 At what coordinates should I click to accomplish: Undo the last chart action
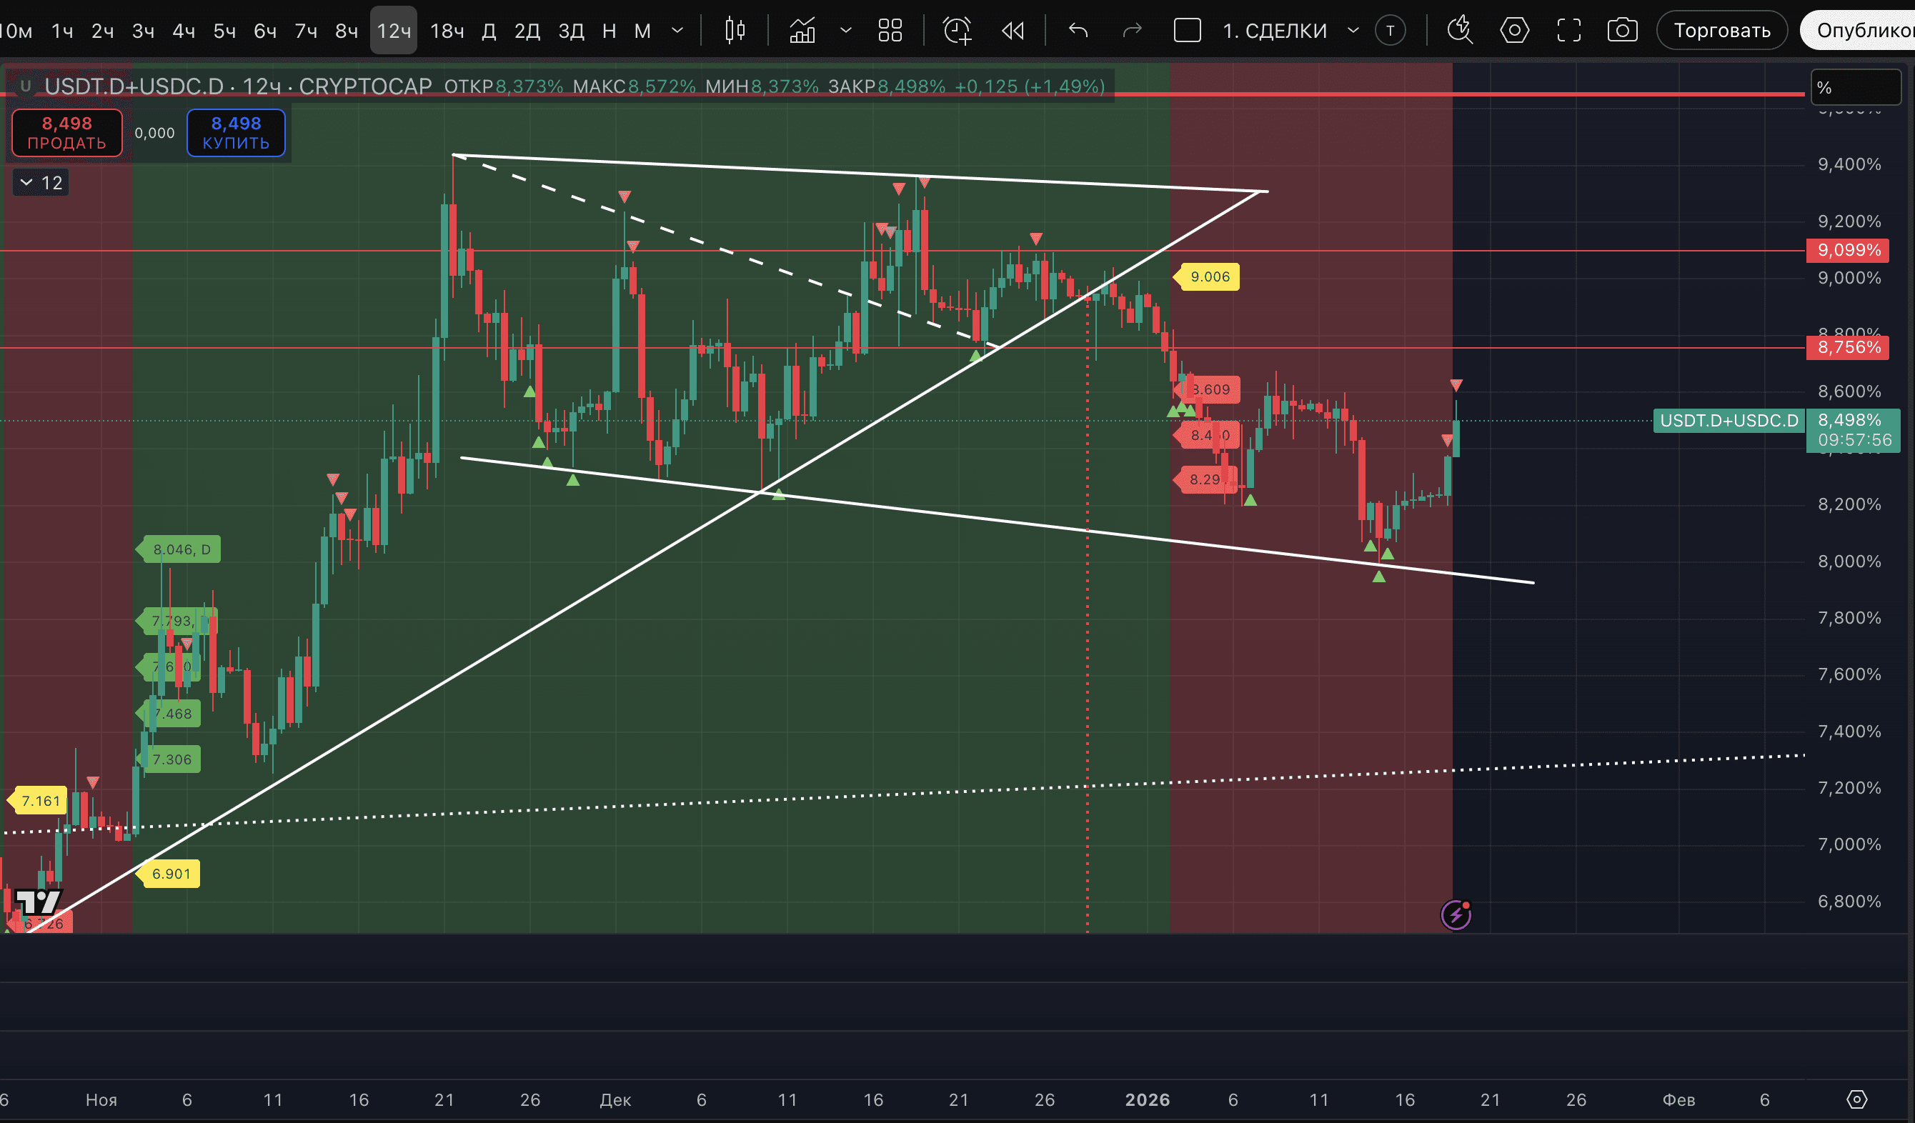pyautogui.click(x=1078, y=31)
